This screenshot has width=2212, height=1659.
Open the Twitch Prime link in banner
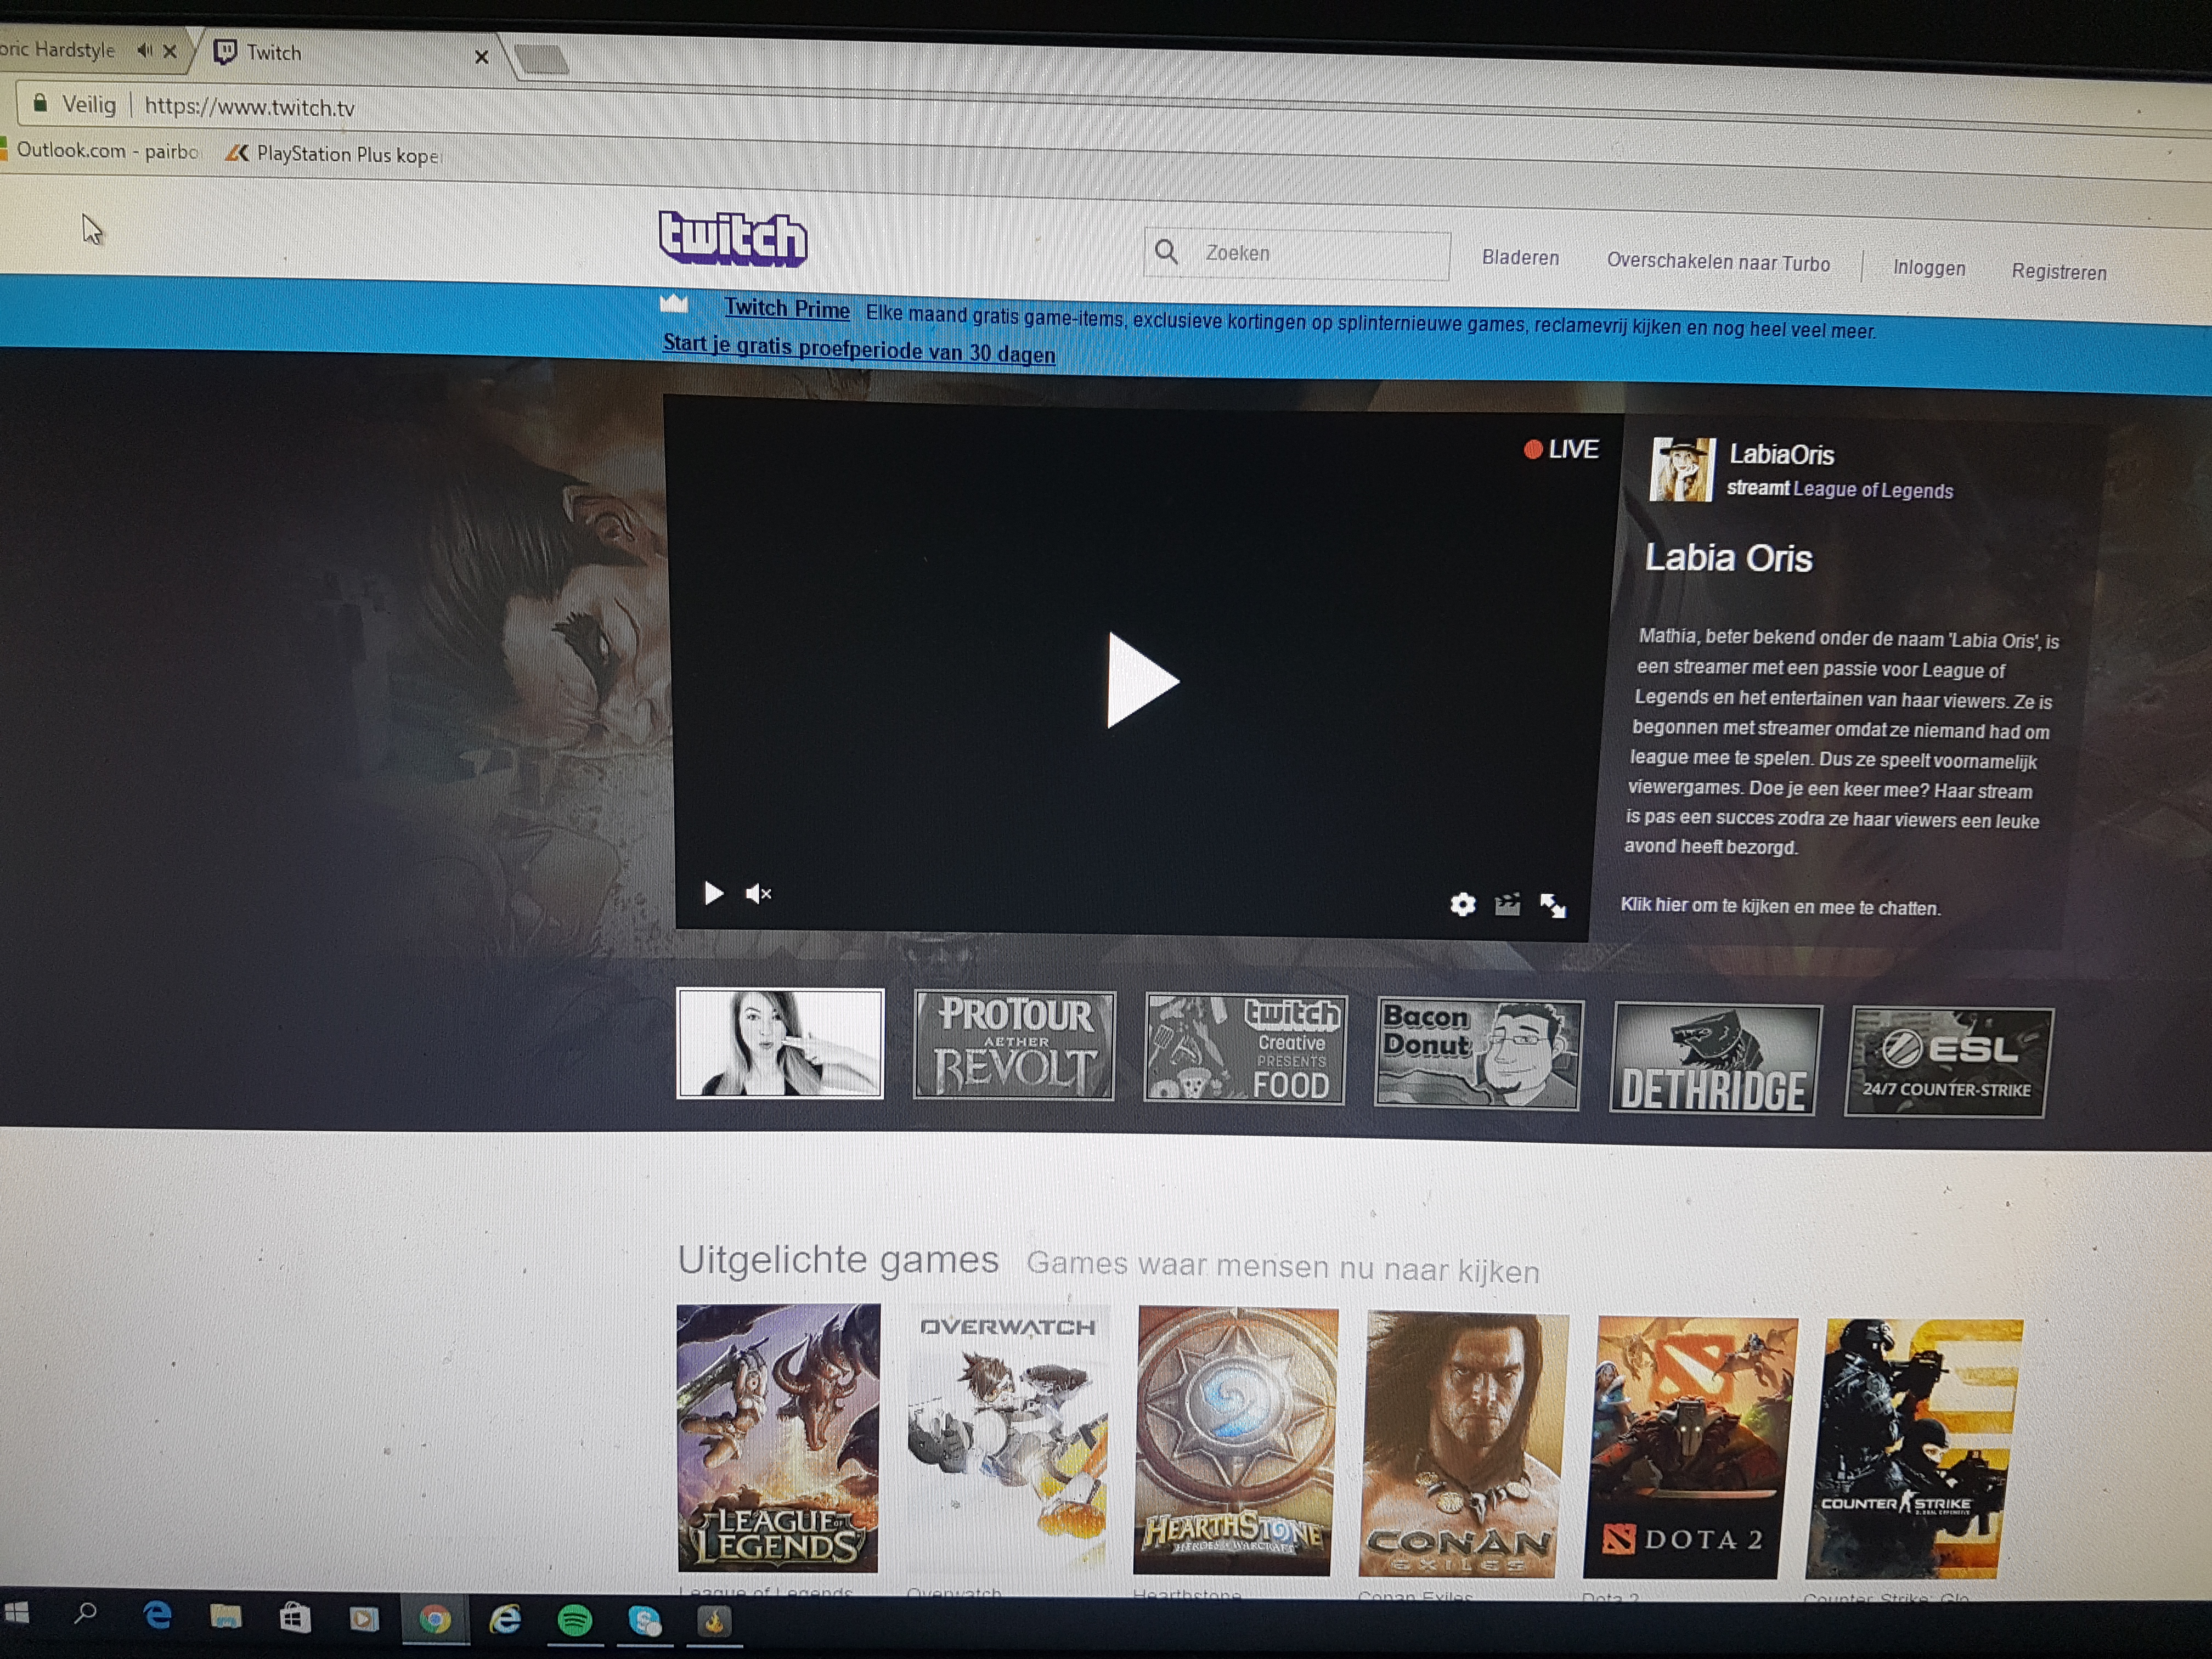click(787, 308)
